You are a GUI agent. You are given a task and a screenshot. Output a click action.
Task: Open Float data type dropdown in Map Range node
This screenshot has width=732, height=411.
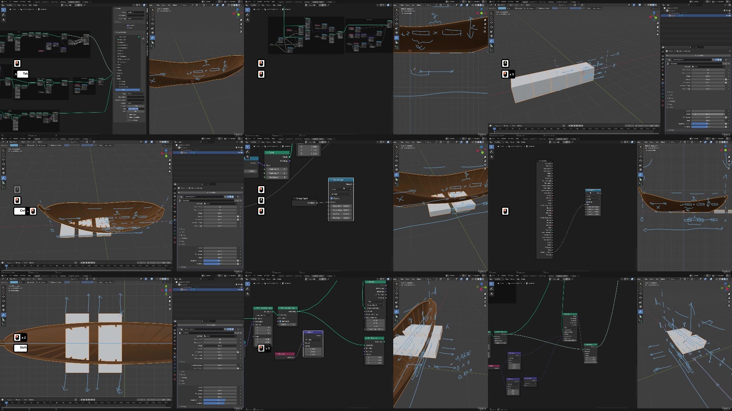pos(341,189)
